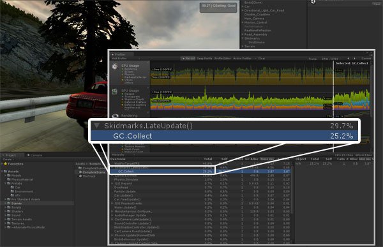Click the Transparent color swatch in GPU legend

pyautogui.click(x=123, y=96)
